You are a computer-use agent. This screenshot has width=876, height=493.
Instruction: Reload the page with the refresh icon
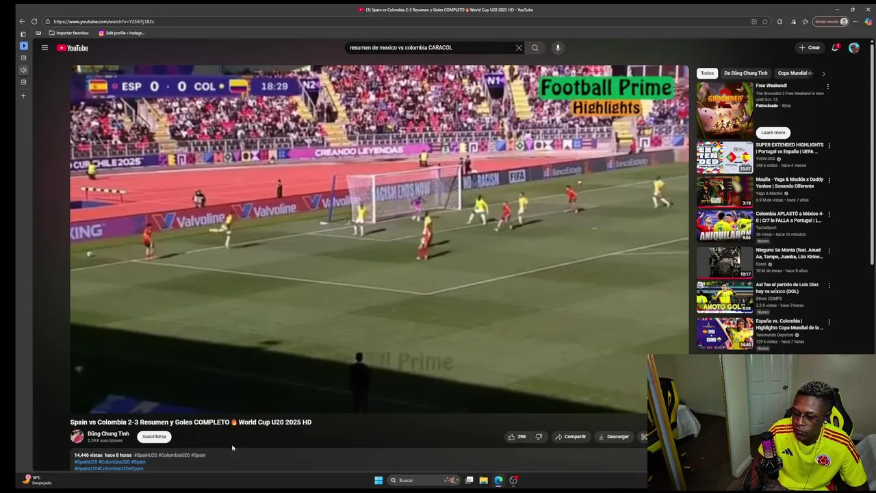[34, 21]
